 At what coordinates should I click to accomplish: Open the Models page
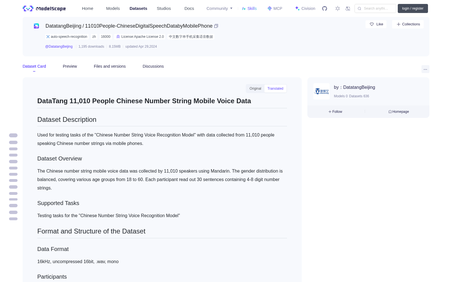113,8
